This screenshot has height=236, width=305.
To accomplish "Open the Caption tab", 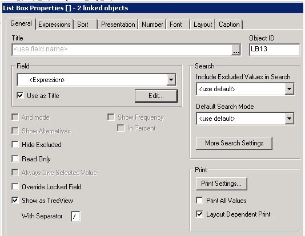I will (229, 25).
